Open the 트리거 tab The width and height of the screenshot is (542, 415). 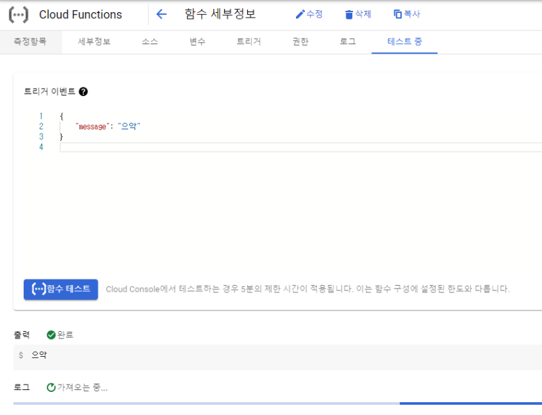(x=248, y=42)
